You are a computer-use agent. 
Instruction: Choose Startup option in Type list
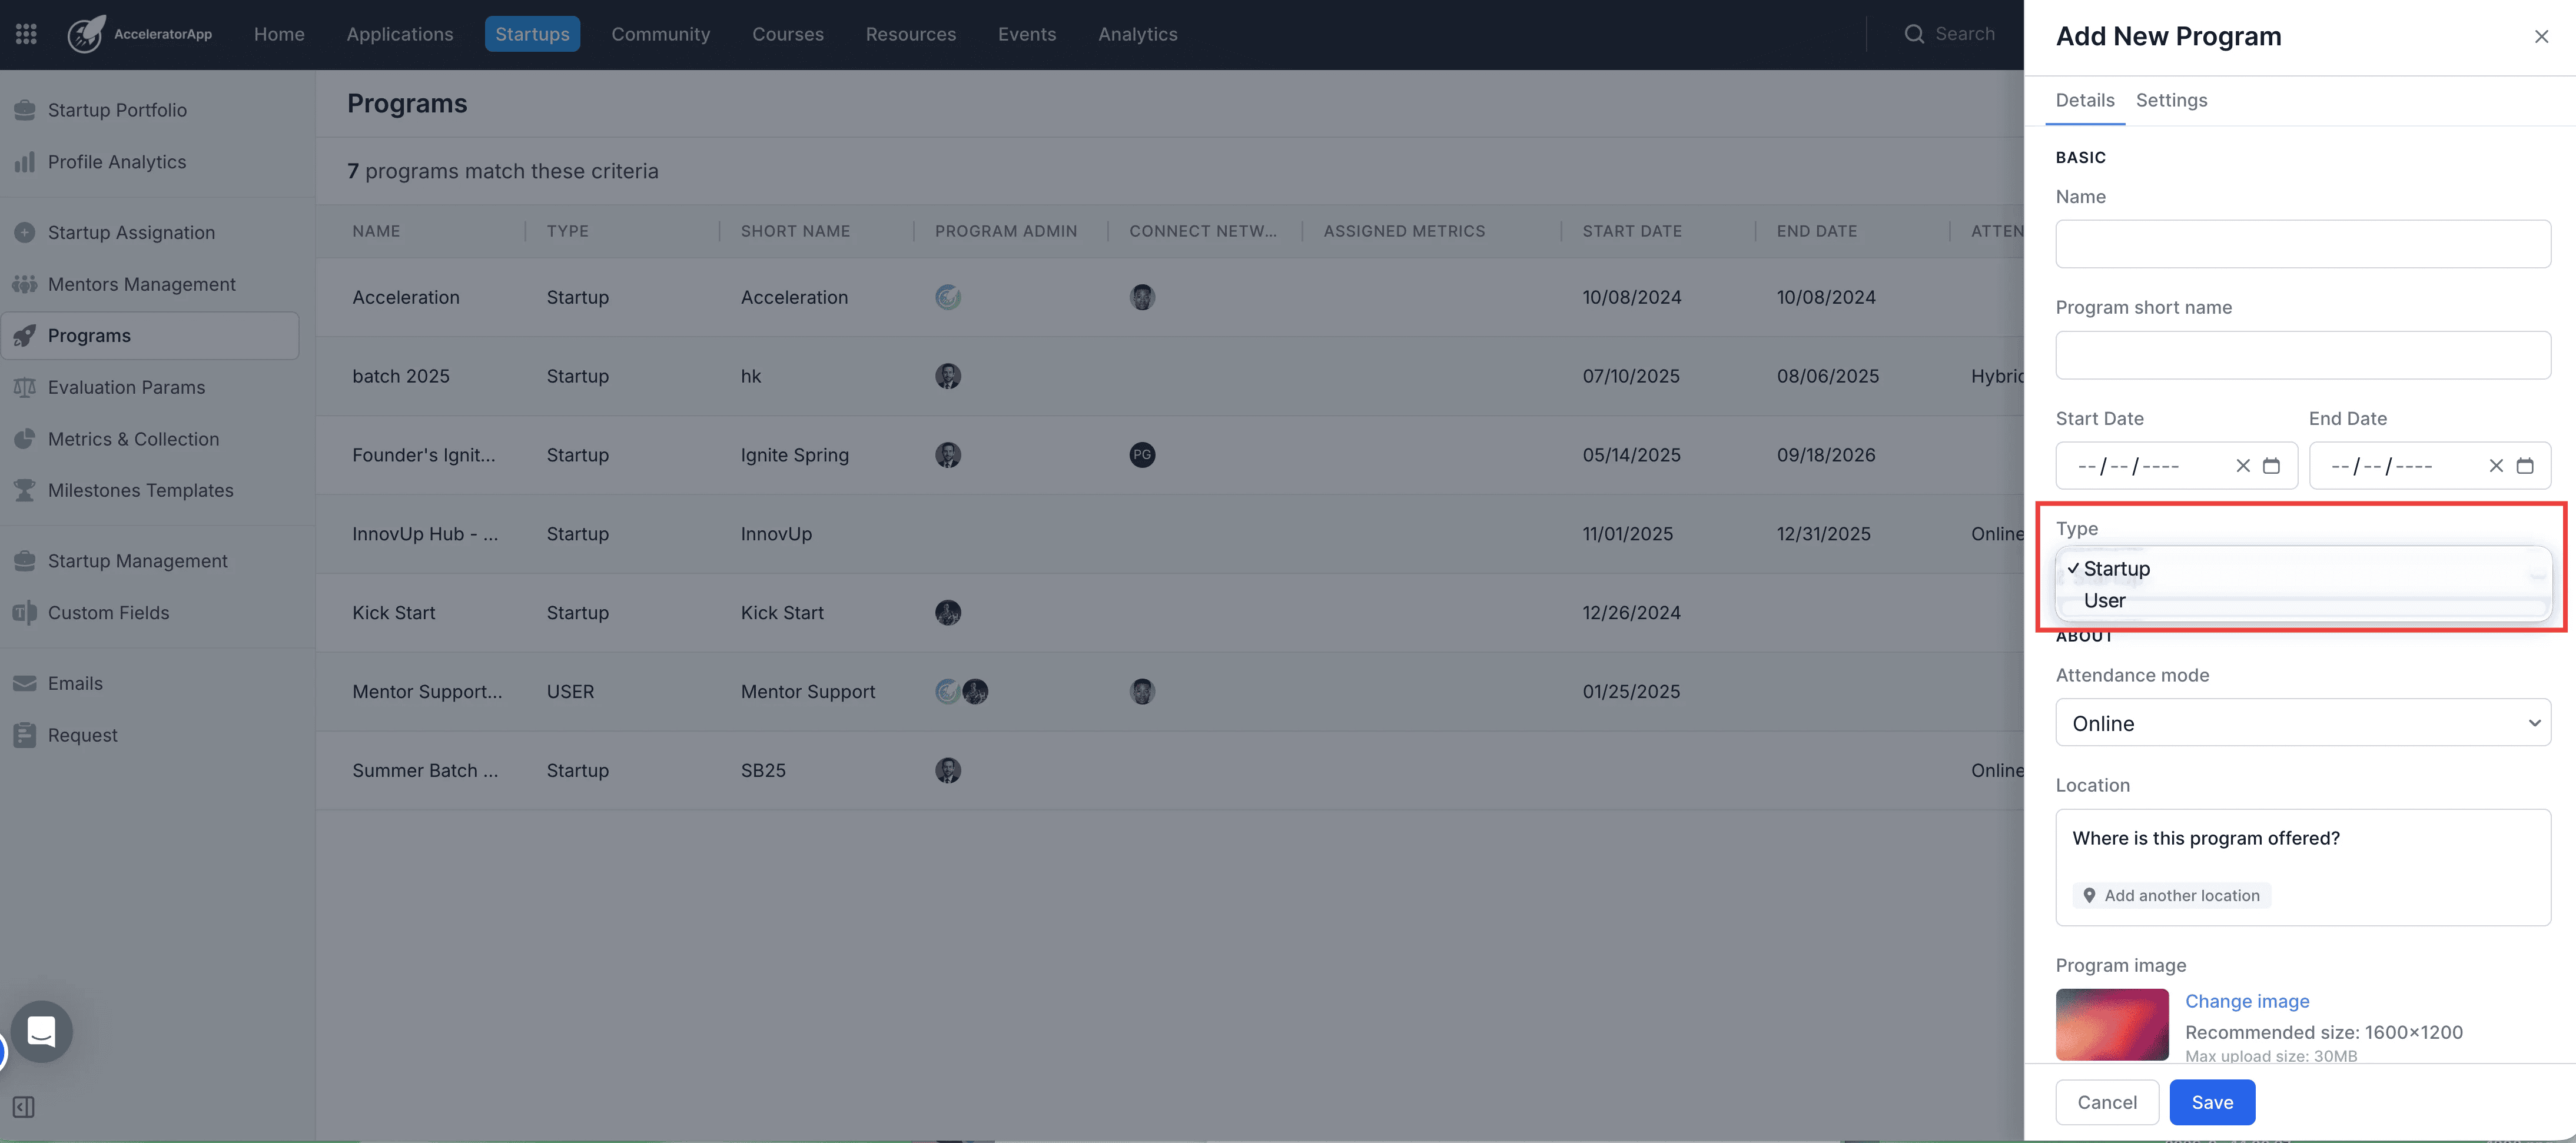pos(2304,569)
